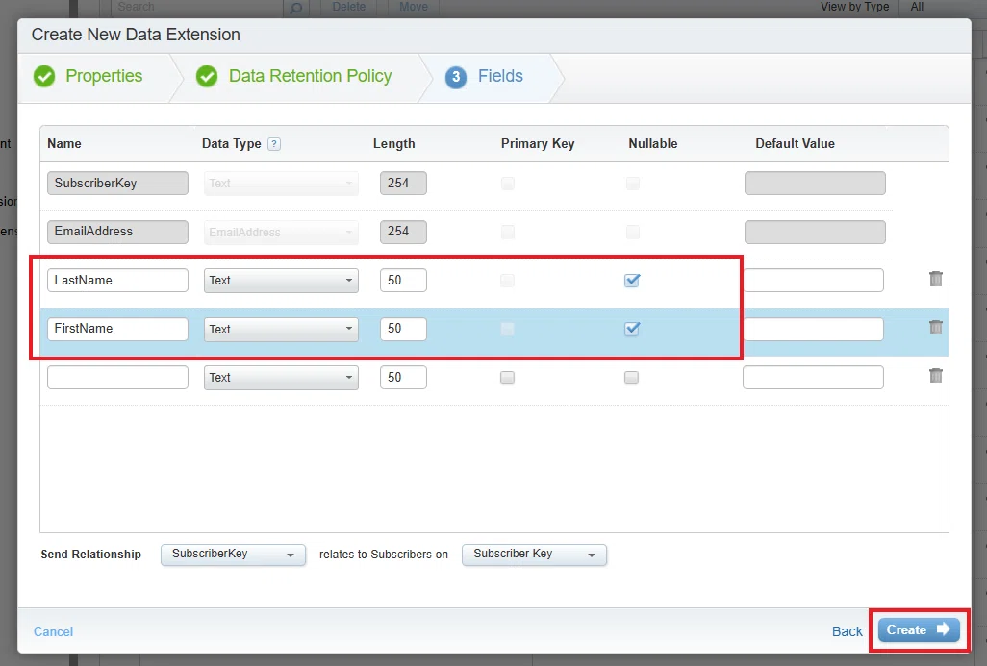Open the Subscriber Key relates-to dropdown

[534, 555]
